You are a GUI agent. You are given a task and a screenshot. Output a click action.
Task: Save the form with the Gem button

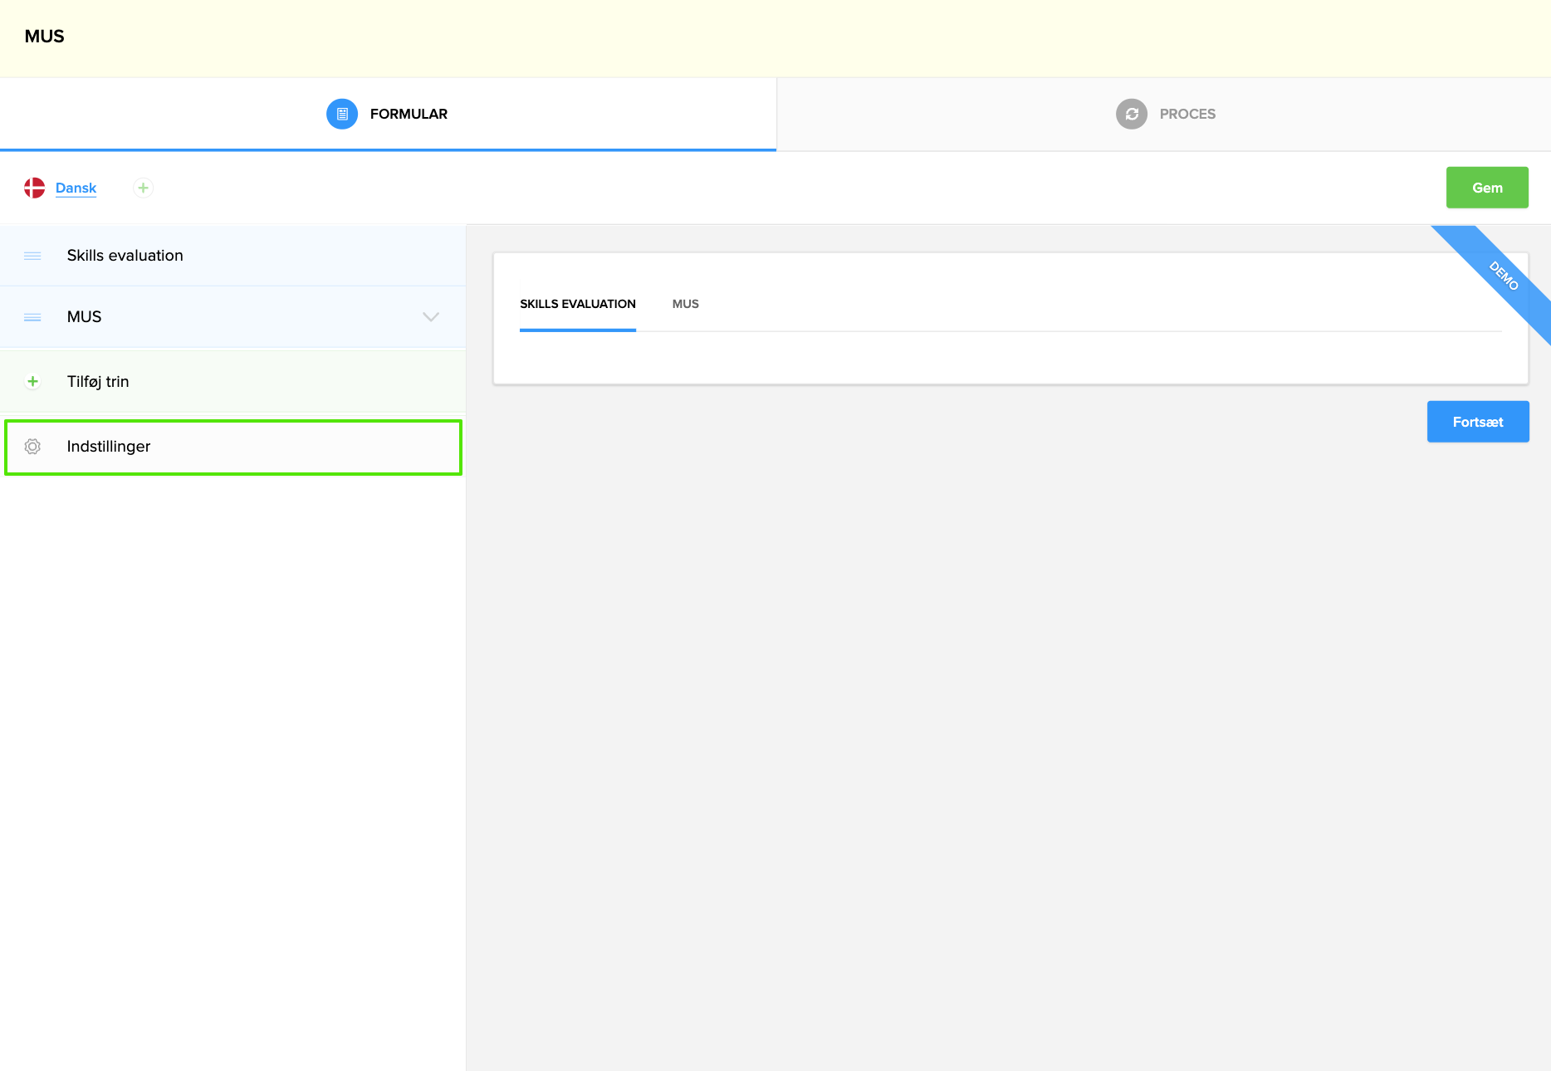(1486, 188)
